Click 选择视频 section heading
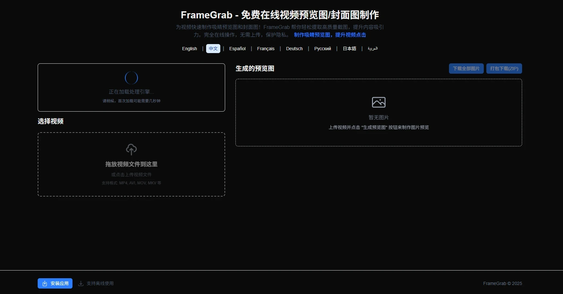Image resolution: width=563 pixels, height=294 pixels. 51,121
